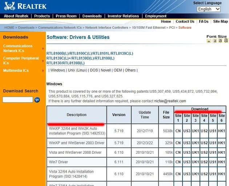This screenshot has width=229, height=186.
Task: Click Communications Network ICs sidebar item
Action: click(18, 48)
